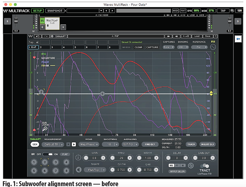Select capture slot 4

tap(68, 47)
